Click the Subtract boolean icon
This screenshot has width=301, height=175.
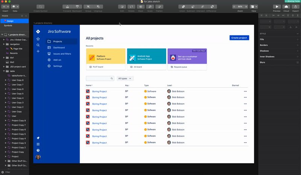click(x=193, y=6)
